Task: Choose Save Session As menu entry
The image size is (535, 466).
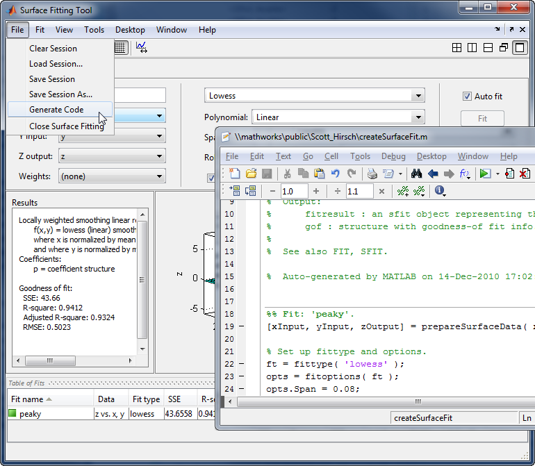Action: coord(60,94)
